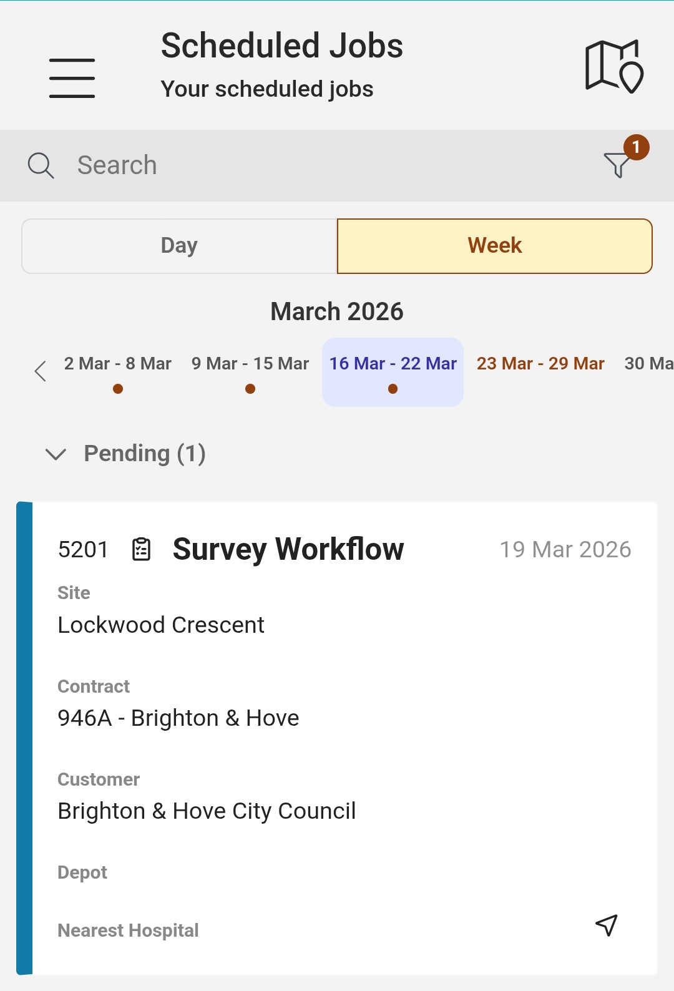Switch to Day view
Image resolution: width=674 pixels, height=991 pixels.
click(x=179, y=246)
